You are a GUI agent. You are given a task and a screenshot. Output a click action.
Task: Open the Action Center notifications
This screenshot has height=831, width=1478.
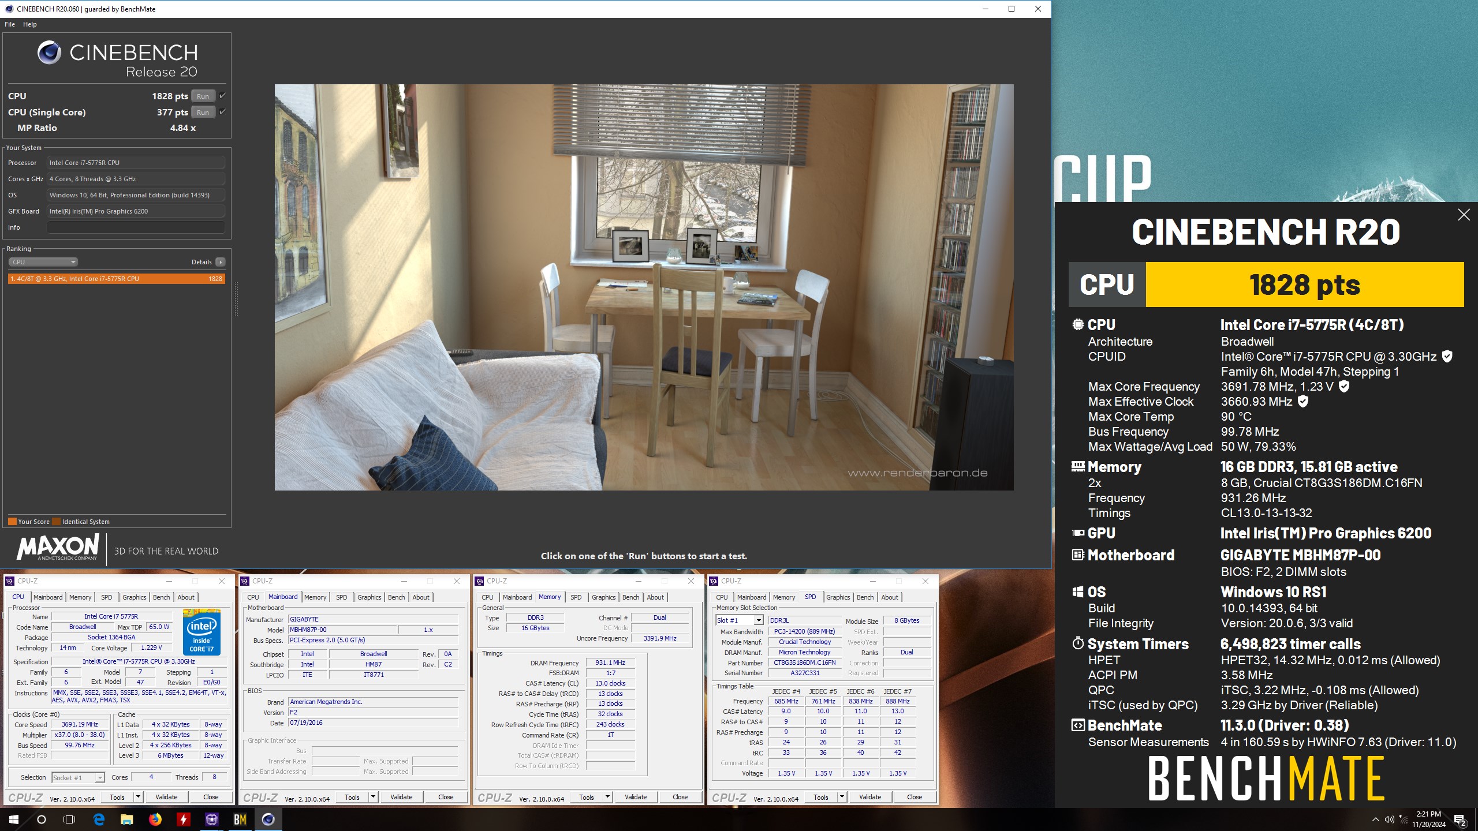pos(1460,819)
